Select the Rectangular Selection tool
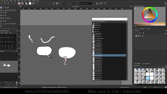 click(1, 24)
